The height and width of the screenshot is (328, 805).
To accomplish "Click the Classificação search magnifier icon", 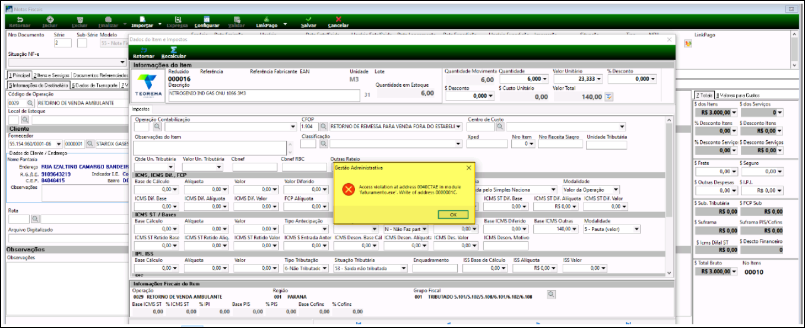I will tap(324, 144).
